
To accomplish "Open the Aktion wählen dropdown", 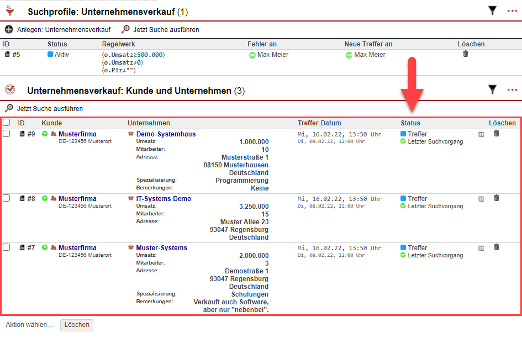I will tap(29, 325).
